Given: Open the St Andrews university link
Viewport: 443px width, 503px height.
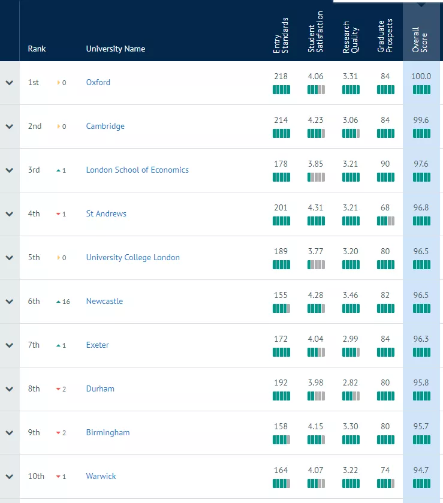Looking at the screenshot, I should point(106,213).
